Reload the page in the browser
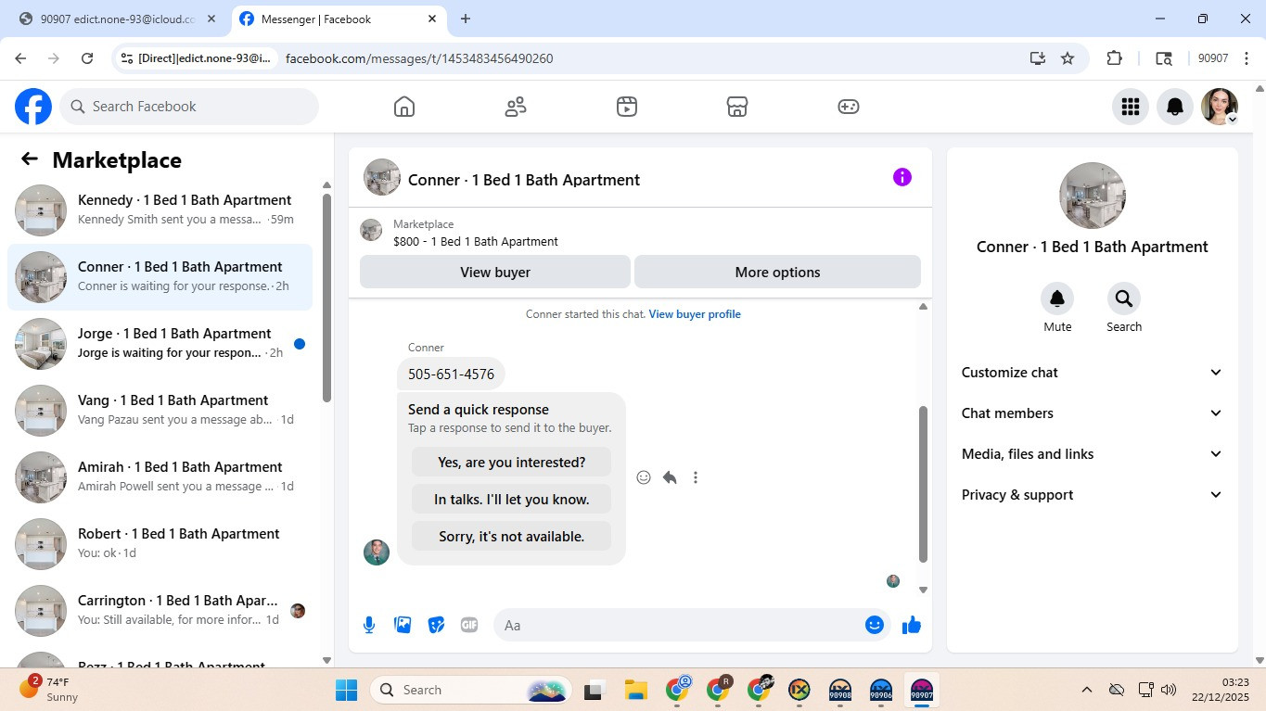1266x711 pixels. click(87, 58)
